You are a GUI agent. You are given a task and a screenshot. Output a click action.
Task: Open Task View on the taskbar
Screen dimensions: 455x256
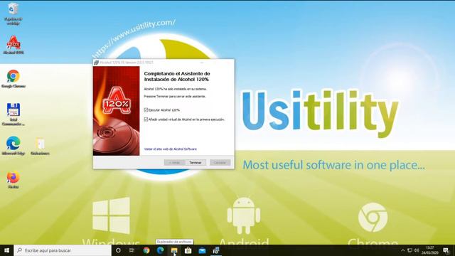(132, 250)
